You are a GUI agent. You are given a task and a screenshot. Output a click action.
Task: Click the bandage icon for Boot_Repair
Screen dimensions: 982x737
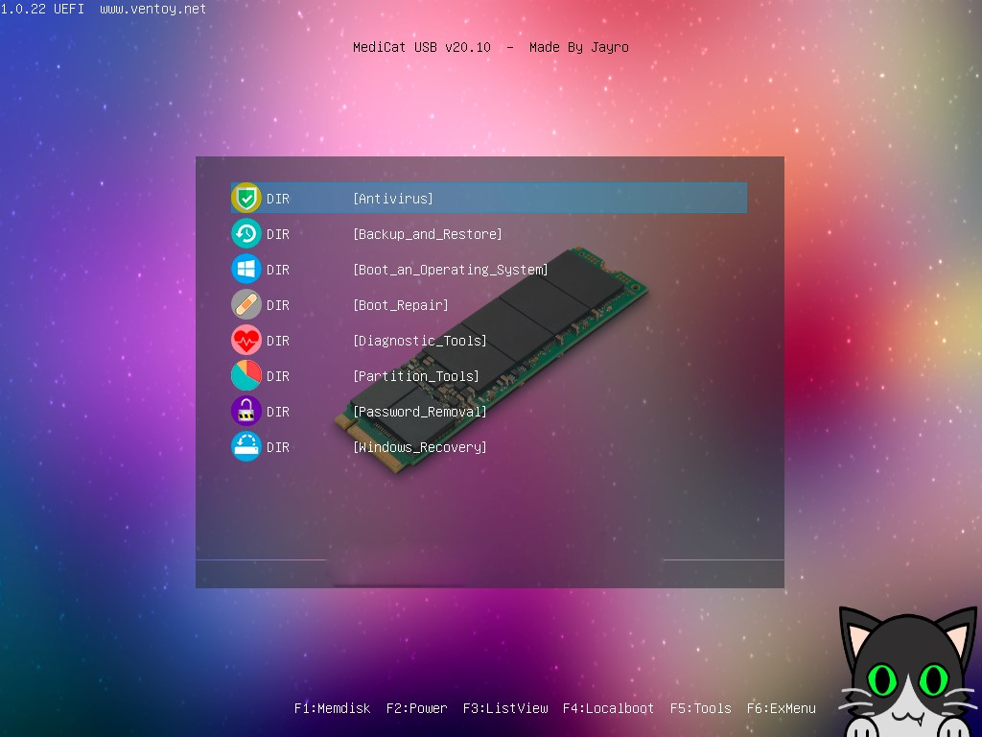coord(246,305)
